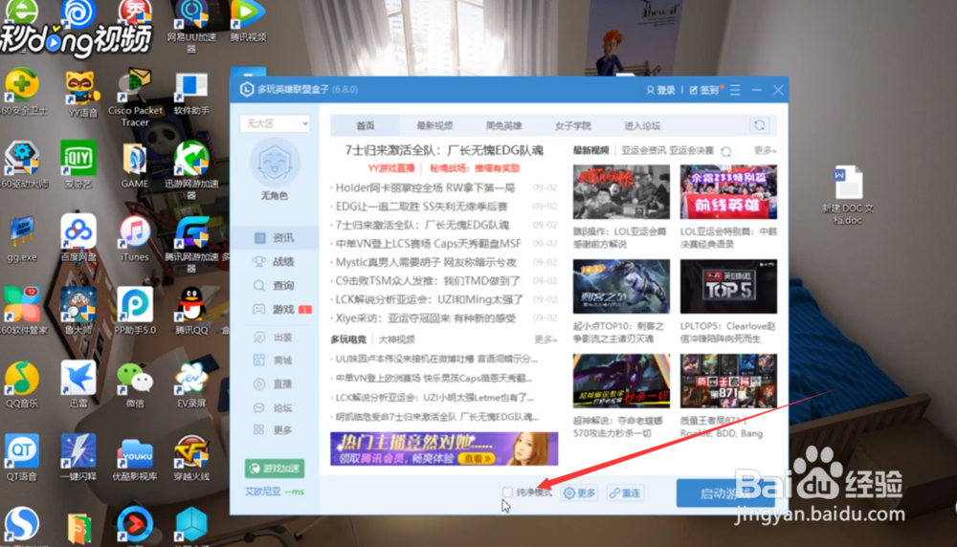
Task: Expand the 无大区 server region dropdown
Action: (x=276, y=123)
